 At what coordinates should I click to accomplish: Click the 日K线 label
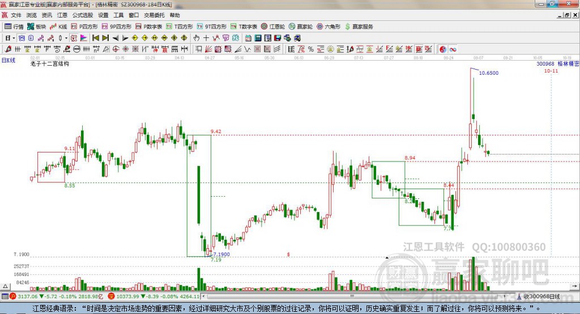coord(8,60)
